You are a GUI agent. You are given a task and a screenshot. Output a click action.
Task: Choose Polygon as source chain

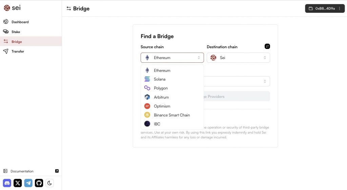(x=161, y=88)
